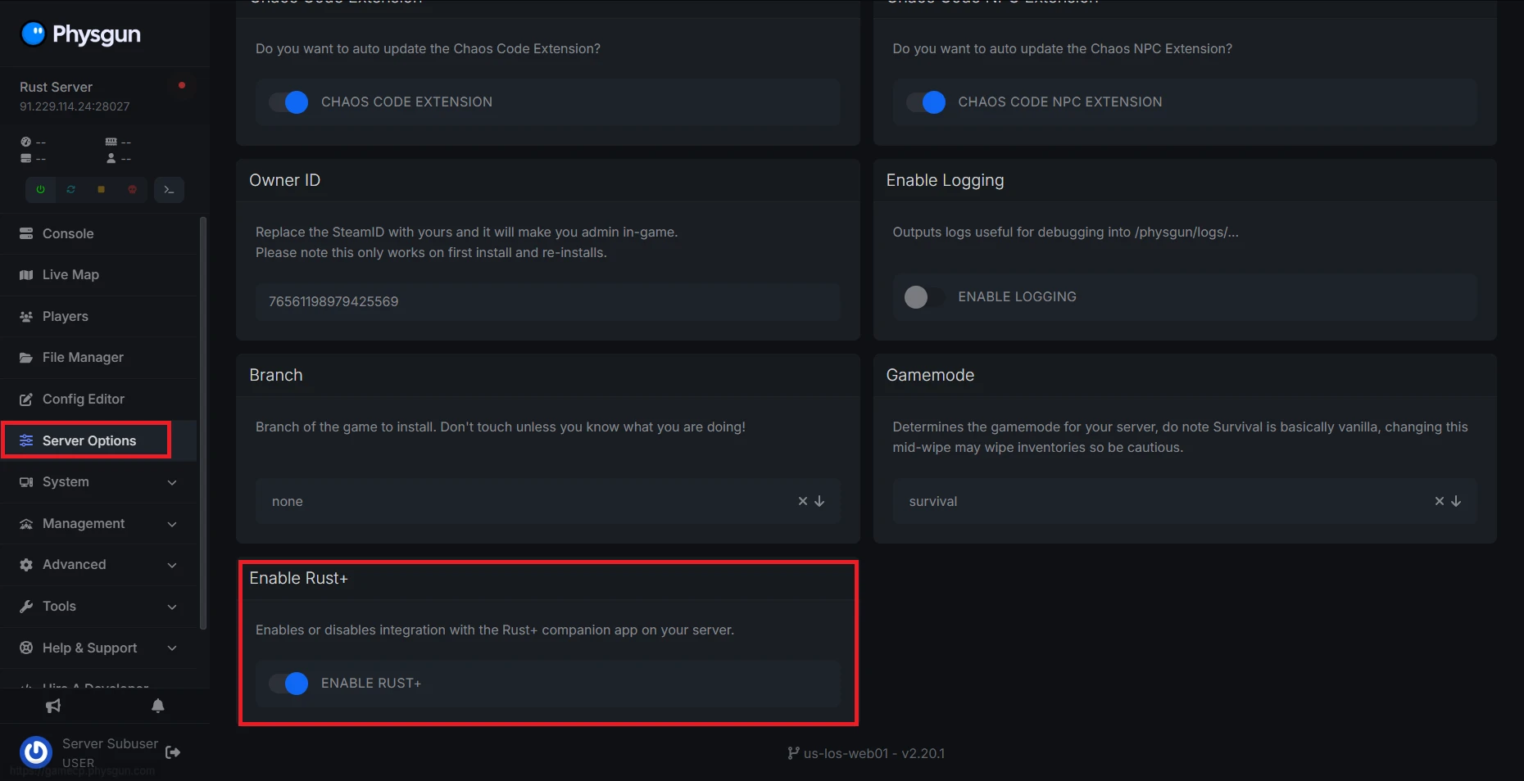The width and height of the screenshot is (1524, 781).
Task: Click the Physgun logo link
Action: (x=80, y=34)
